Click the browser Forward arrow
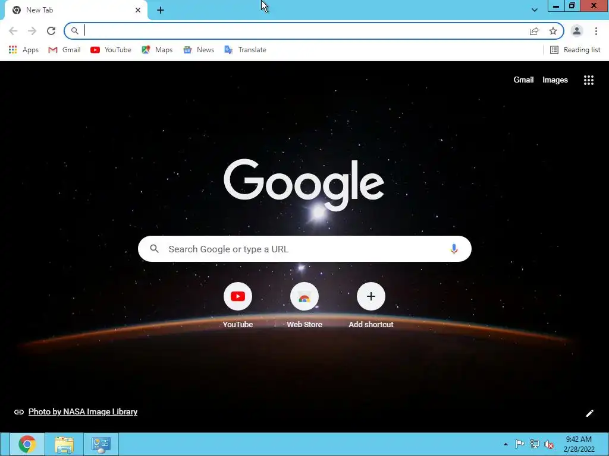Screen dimensions: 609x456 32,31
